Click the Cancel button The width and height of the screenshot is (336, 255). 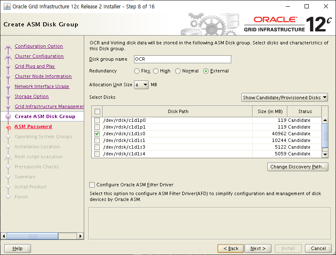click(318, 248)
